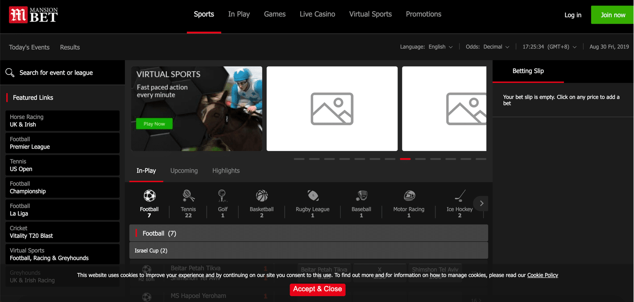634x302 pixels.
Task: Select the Ice Hockey stick icon
Action: pyautogui.click(x=460, y=196)
